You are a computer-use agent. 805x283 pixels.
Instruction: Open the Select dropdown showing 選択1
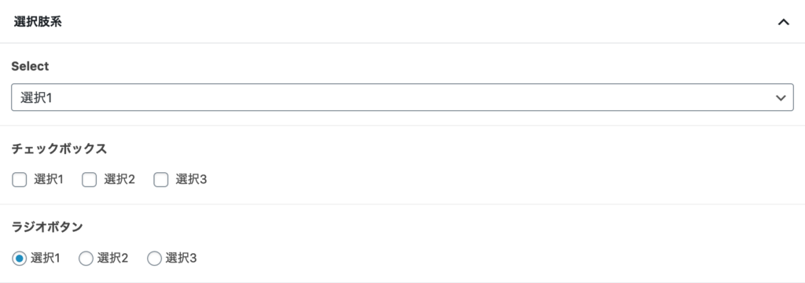pos(402,97)
